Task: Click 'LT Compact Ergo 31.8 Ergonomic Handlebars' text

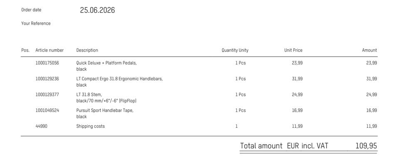Action: tap(119, 79)
